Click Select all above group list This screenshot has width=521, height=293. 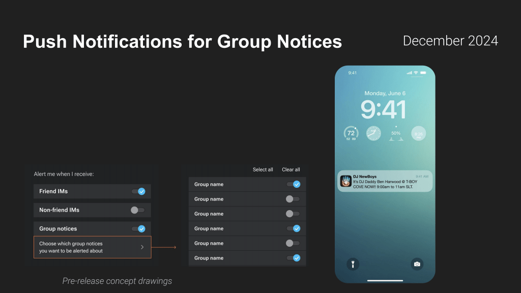pos(263,169)
